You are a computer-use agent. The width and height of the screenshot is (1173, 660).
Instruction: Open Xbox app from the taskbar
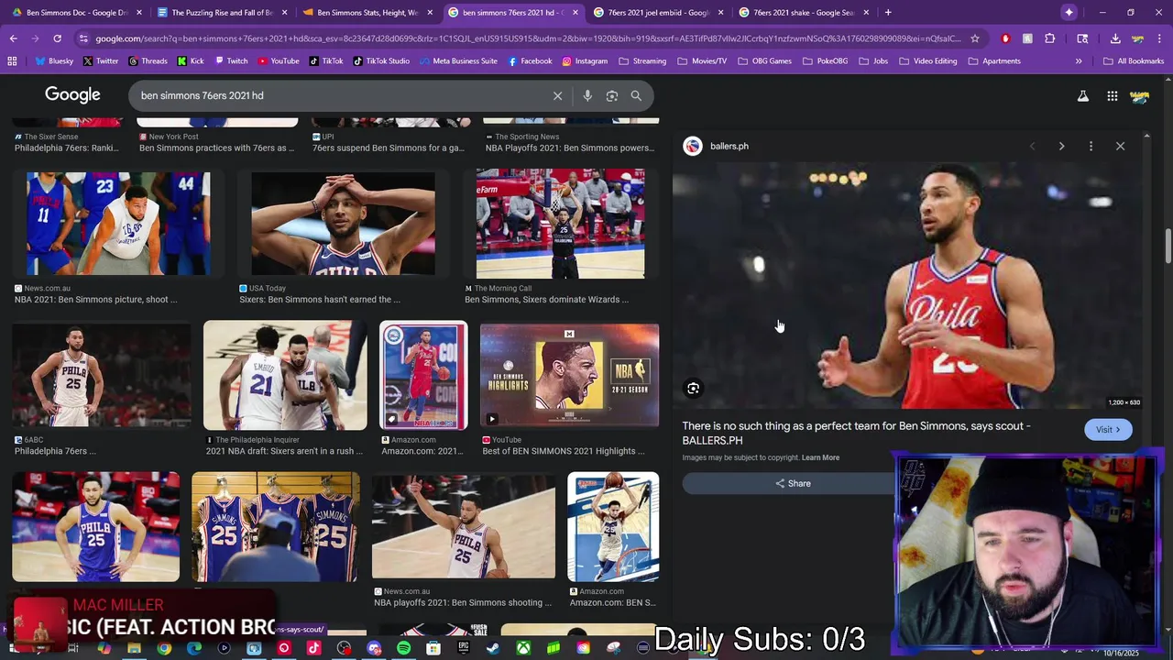(x=523, y=648)
